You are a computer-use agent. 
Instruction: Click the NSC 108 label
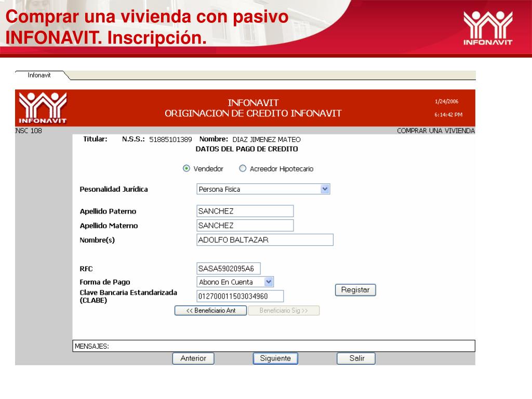(29, 130)
